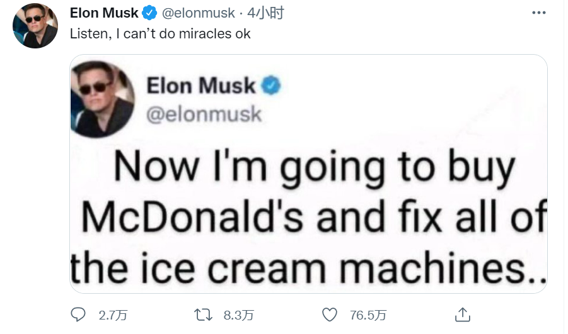
Task: Open the share upload icon
Action: 463,315
